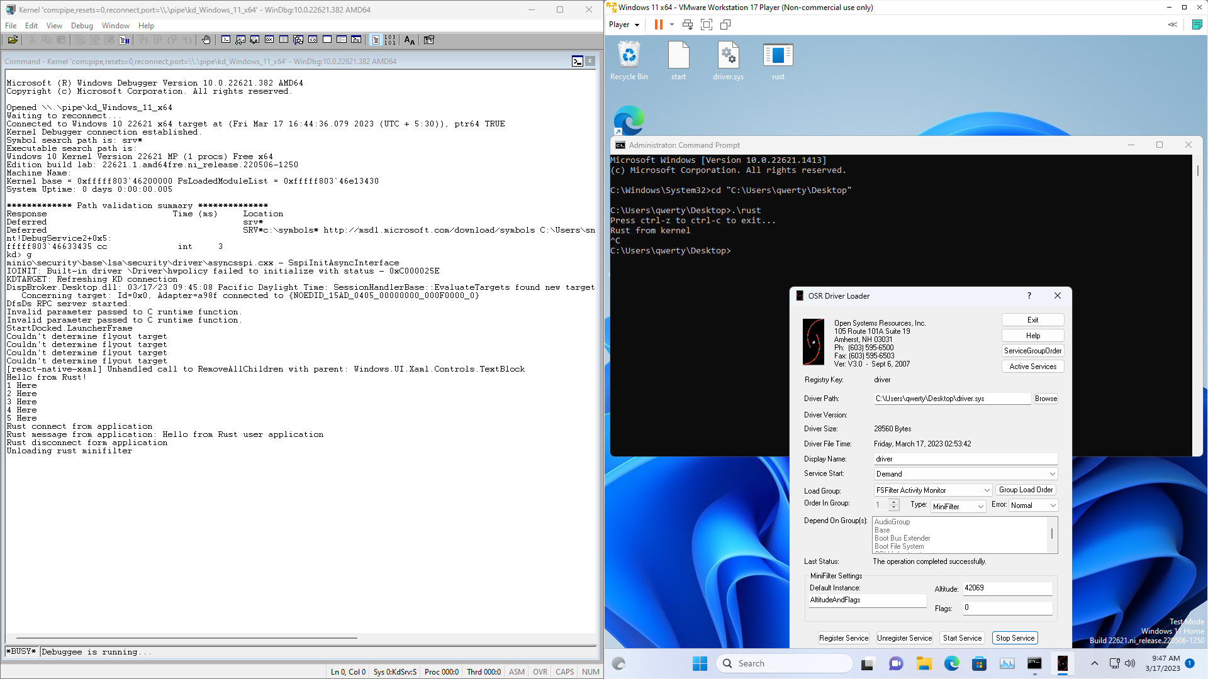Open the Registers window toolbar icon
This screenshot has width=1208, height=679.
(269, 40)
